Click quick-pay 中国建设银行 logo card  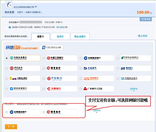click(99, 58)
